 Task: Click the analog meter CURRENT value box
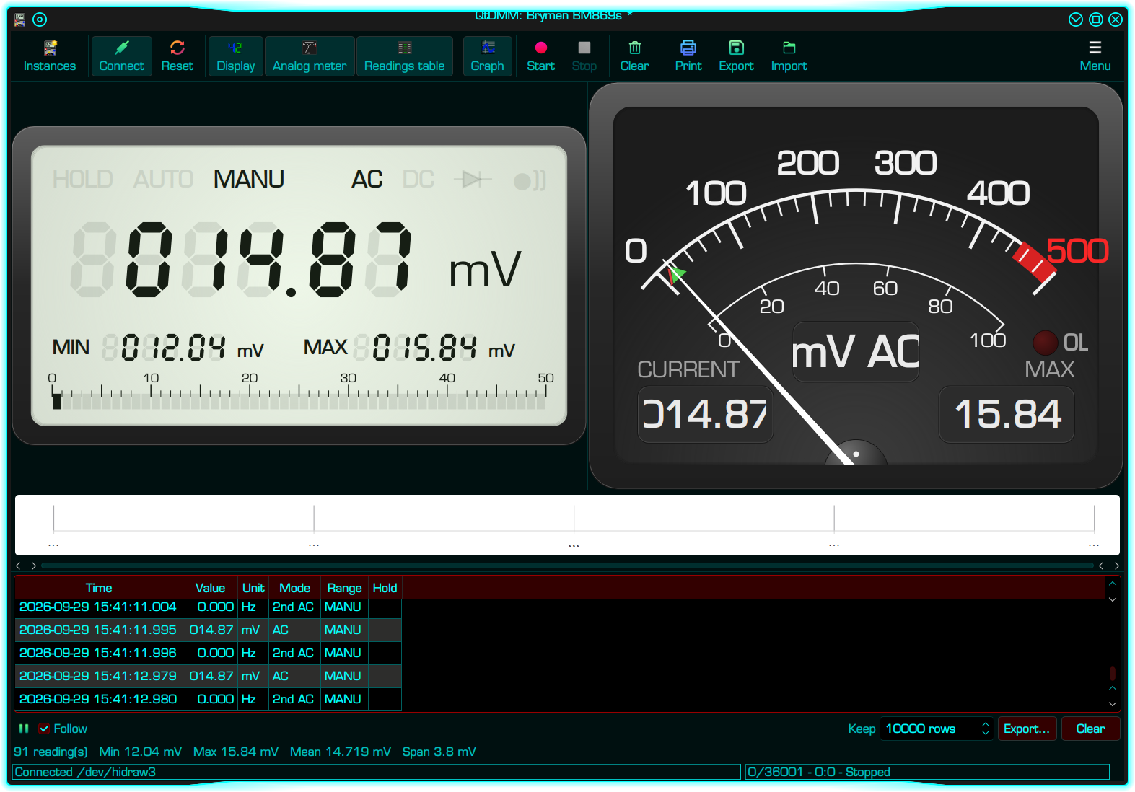point(705,415)
